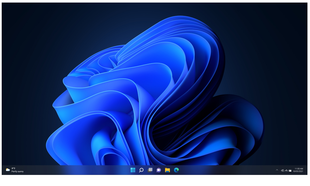Click the battery status tray icon

(x=290, y=170)
